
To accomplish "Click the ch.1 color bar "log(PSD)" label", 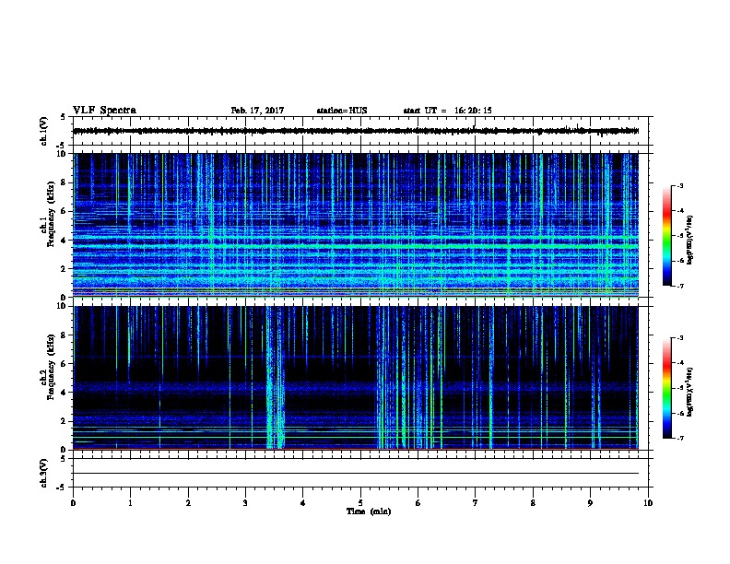I will (689, 240).
